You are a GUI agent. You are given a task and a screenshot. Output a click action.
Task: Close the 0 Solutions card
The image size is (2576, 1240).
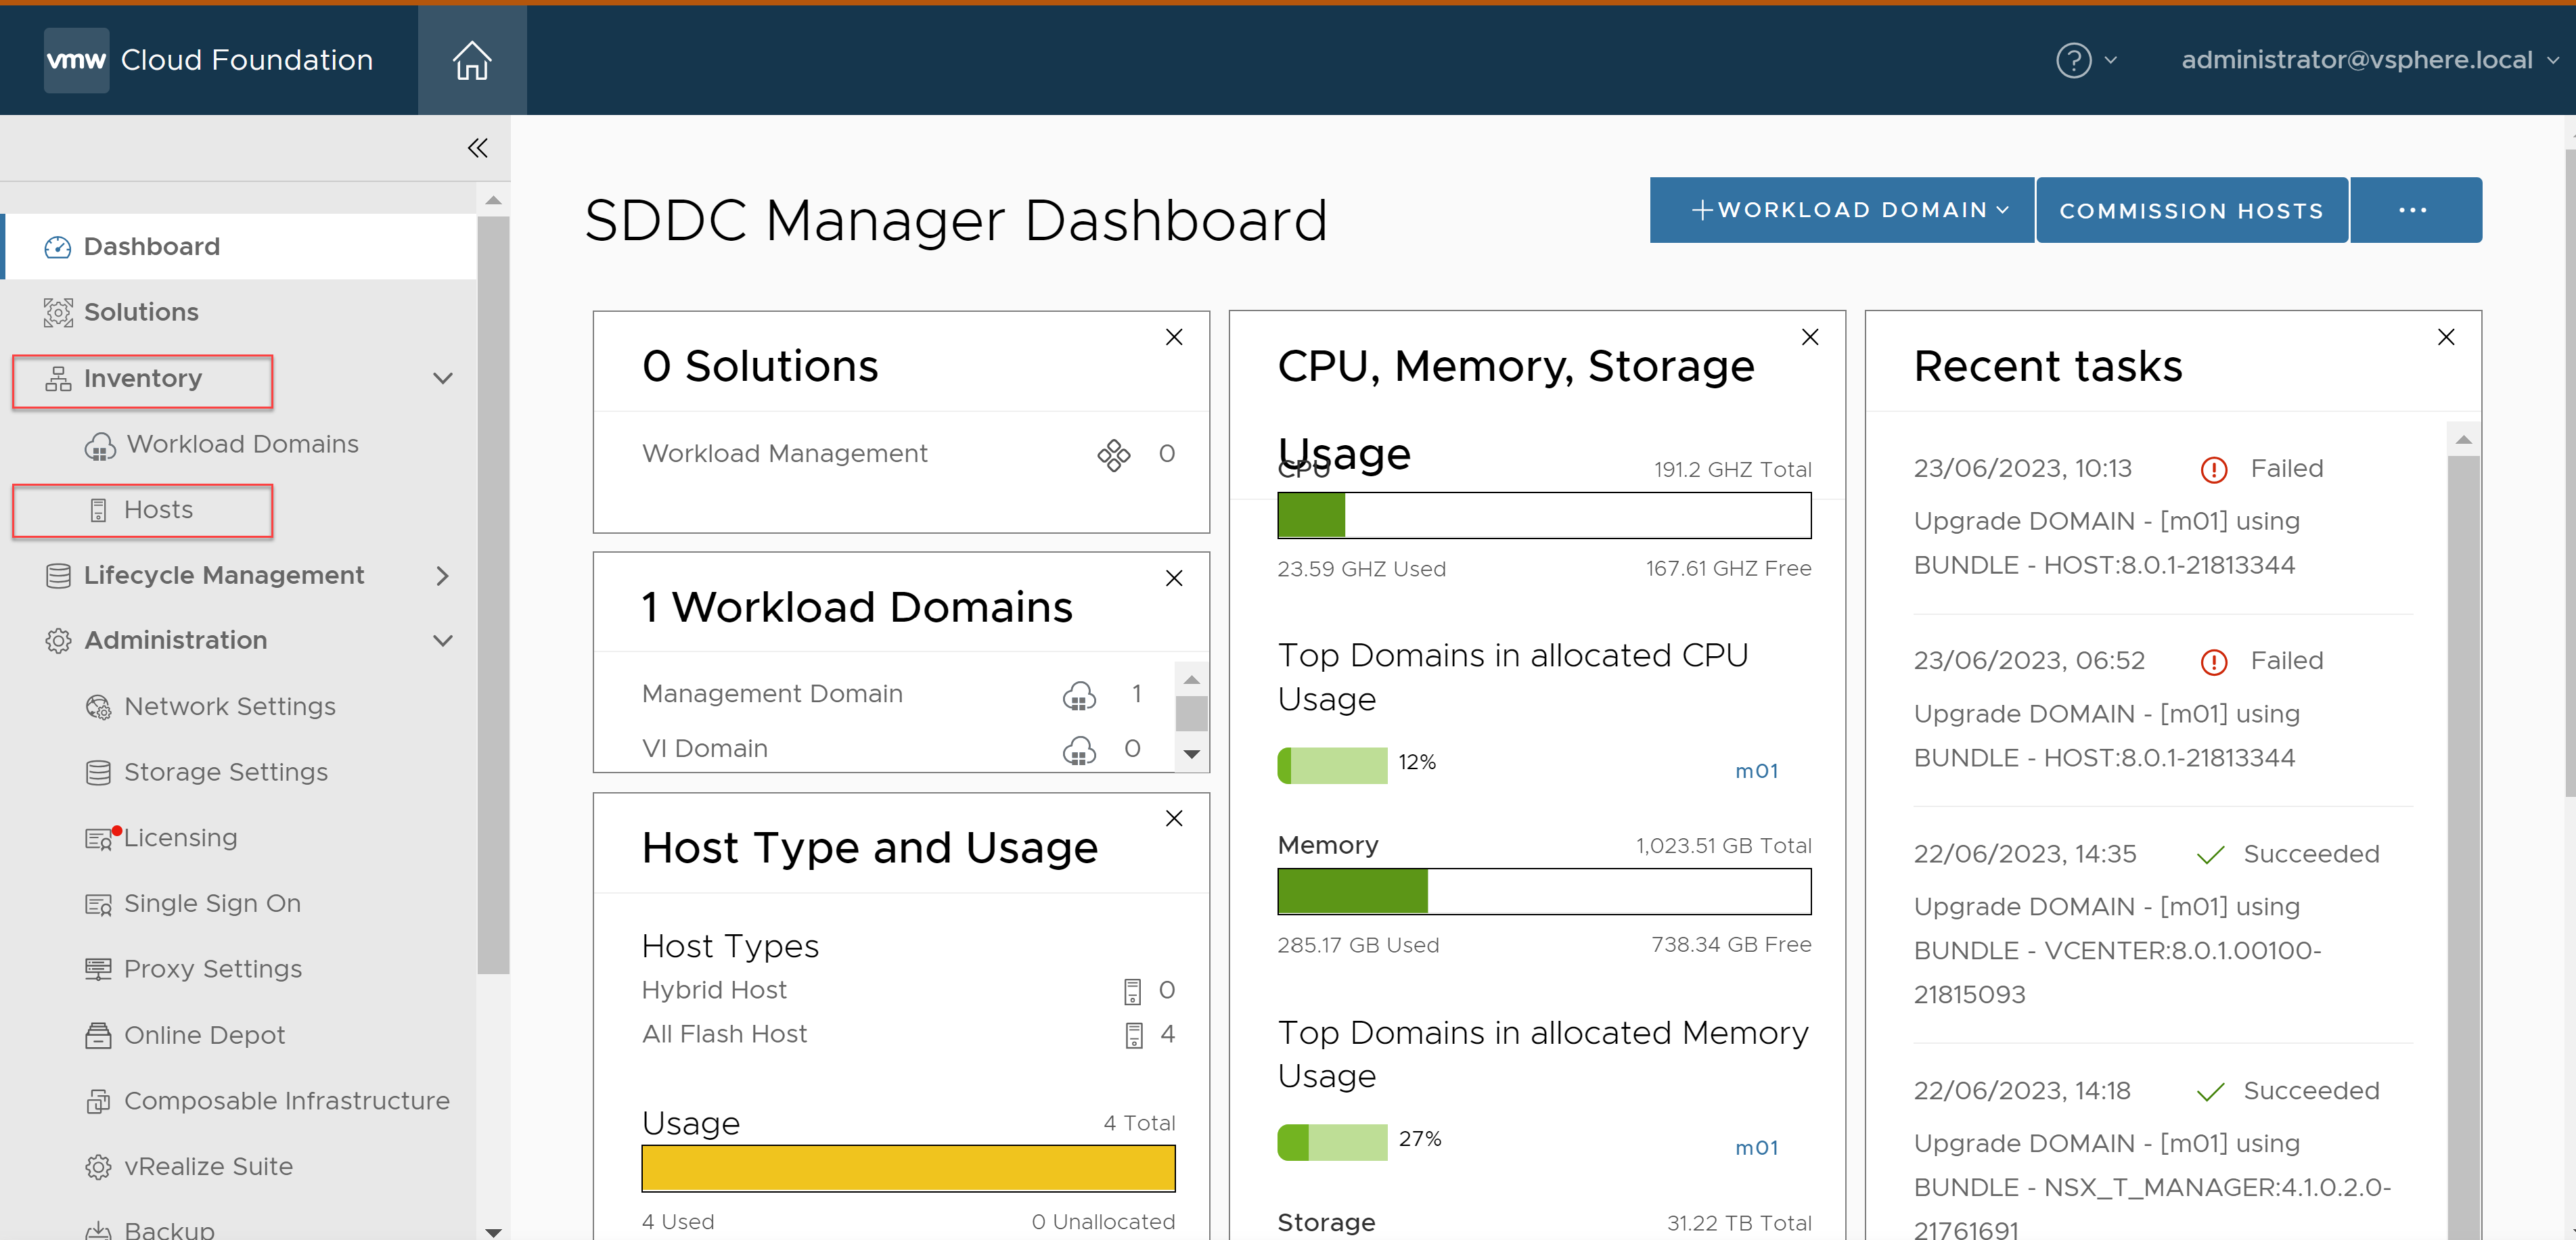(1174, 337)
